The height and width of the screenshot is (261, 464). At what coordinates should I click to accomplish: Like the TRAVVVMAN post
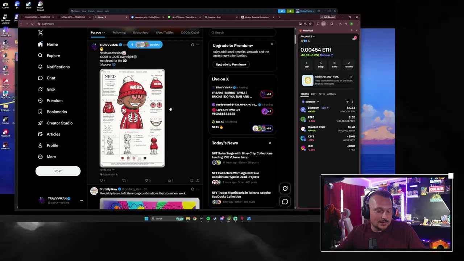[147, 180]
